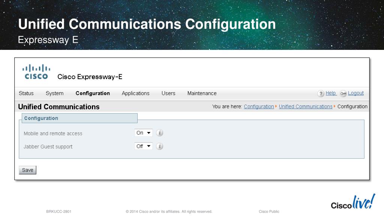Open the Applications menu
Viewport: 384px width, 216px height.
(x=135, y=93)
